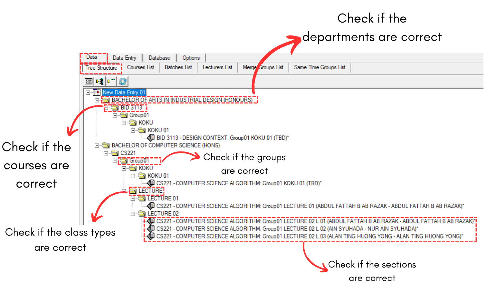The width and height of the screenshot is (486, 283).
Task: Click the collapse tree branch toolbar icon
Action: pyautogui.click(x=111, y=81)
